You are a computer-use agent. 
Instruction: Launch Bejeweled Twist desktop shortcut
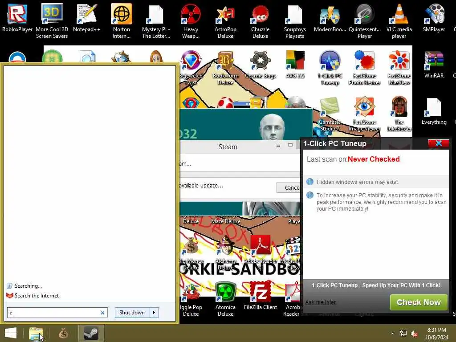[191, 68]
